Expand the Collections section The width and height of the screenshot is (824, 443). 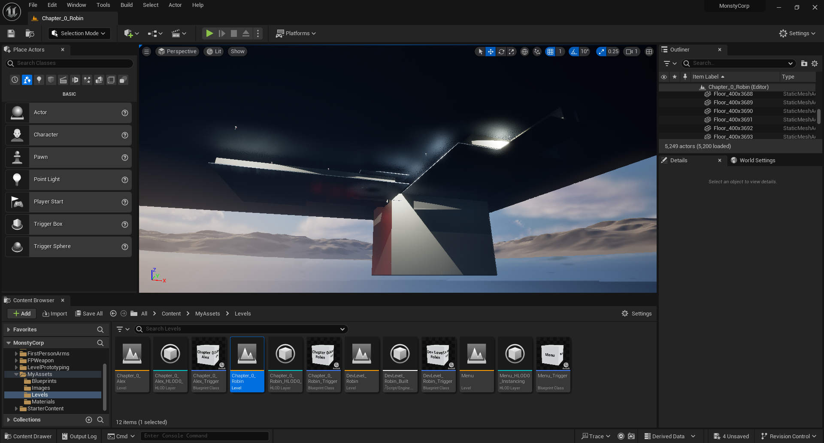pyautogui.click(x=9, y=420)
